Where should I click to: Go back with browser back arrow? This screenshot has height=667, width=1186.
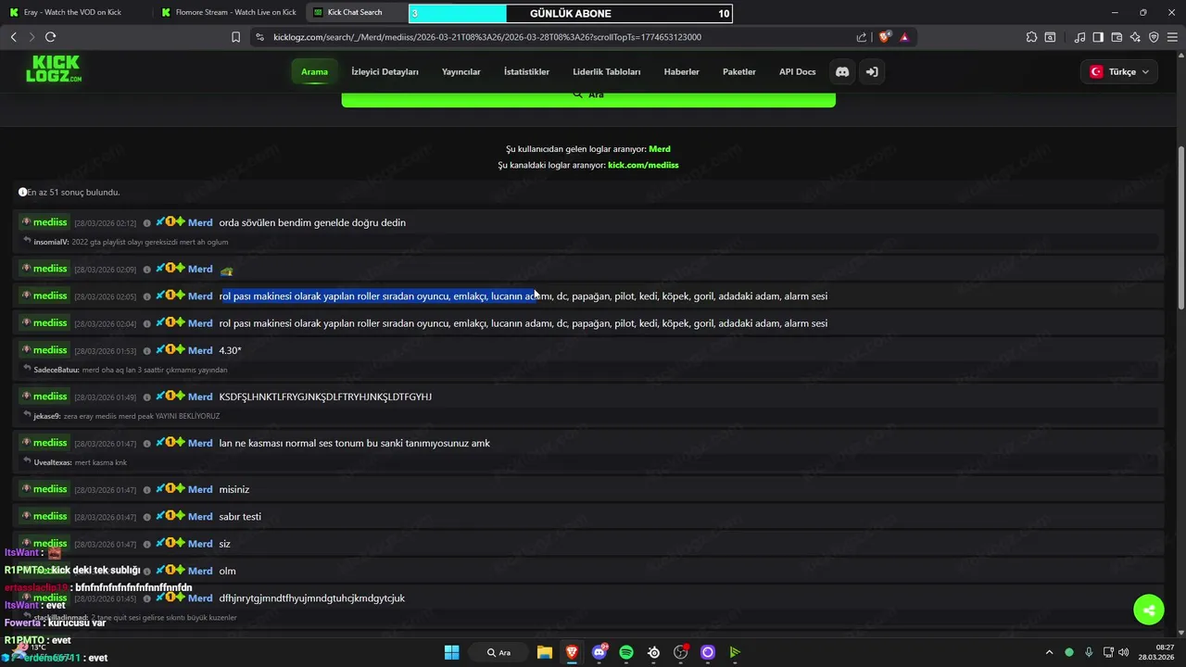pyautogui.click(x=13, y=37)
